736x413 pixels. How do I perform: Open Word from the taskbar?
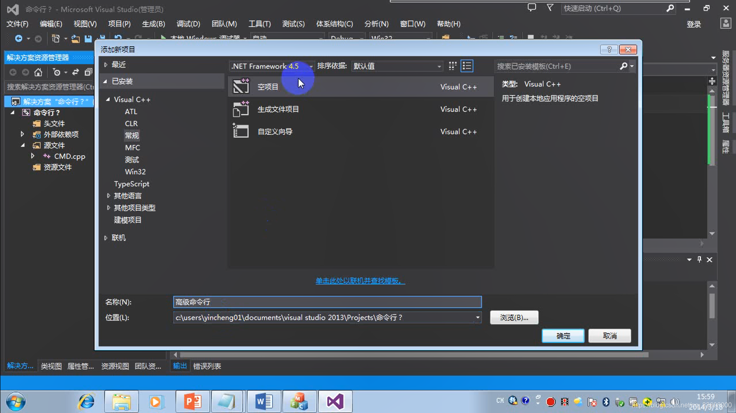264,402
